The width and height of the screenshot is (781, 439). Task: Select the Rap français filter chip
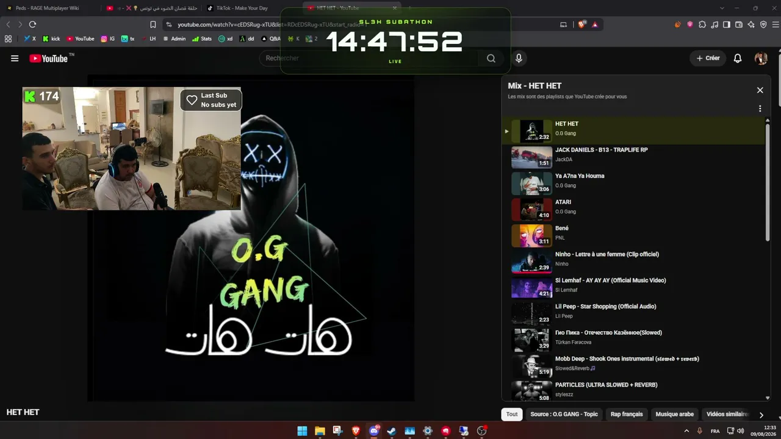pyautogui.click(x=627, y=415)
